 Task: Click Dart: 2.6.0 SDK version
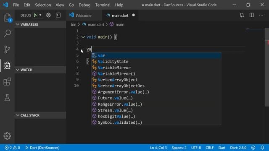click(238, 148)
